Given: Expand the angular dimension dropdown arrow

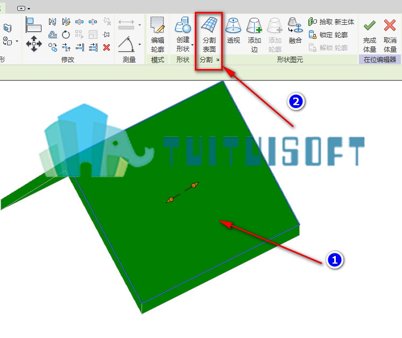Looking at the screenshot, I should [140, 44].
